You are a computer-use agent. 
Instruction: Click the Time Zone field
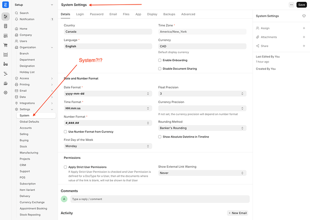(x=202, y=31)
